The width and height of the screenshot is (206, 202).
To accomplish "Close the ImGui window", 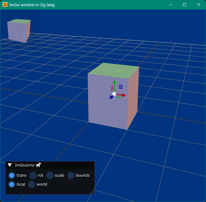I will 199,5.
